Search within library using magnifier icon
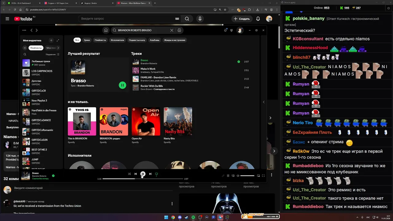Viewport: 393px width, 221px height. tap(25, 54)
